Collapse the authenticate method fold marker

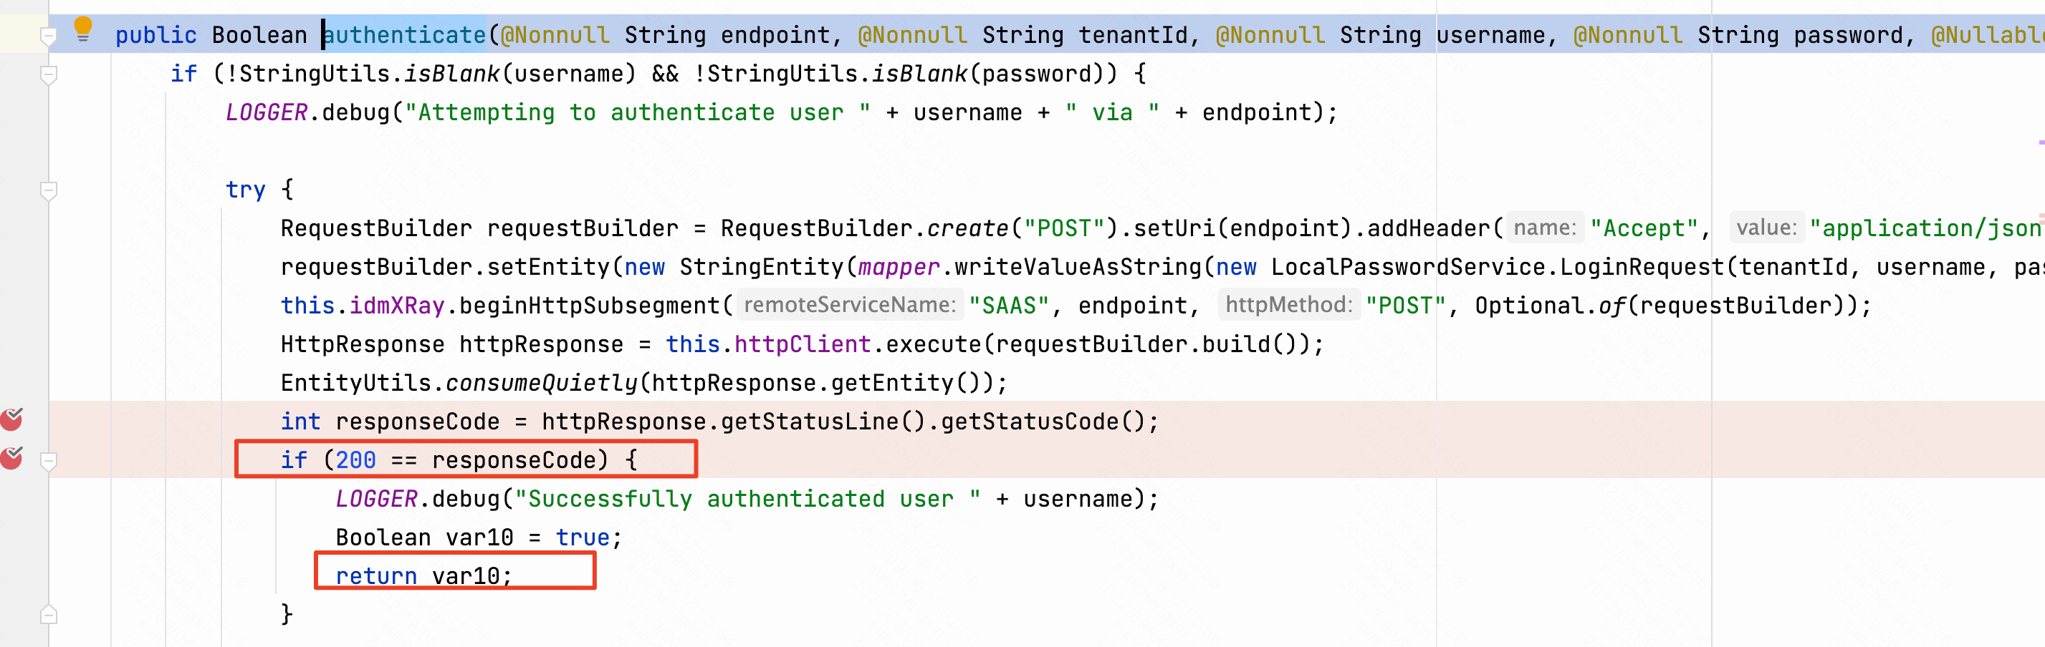pos(49,36)
